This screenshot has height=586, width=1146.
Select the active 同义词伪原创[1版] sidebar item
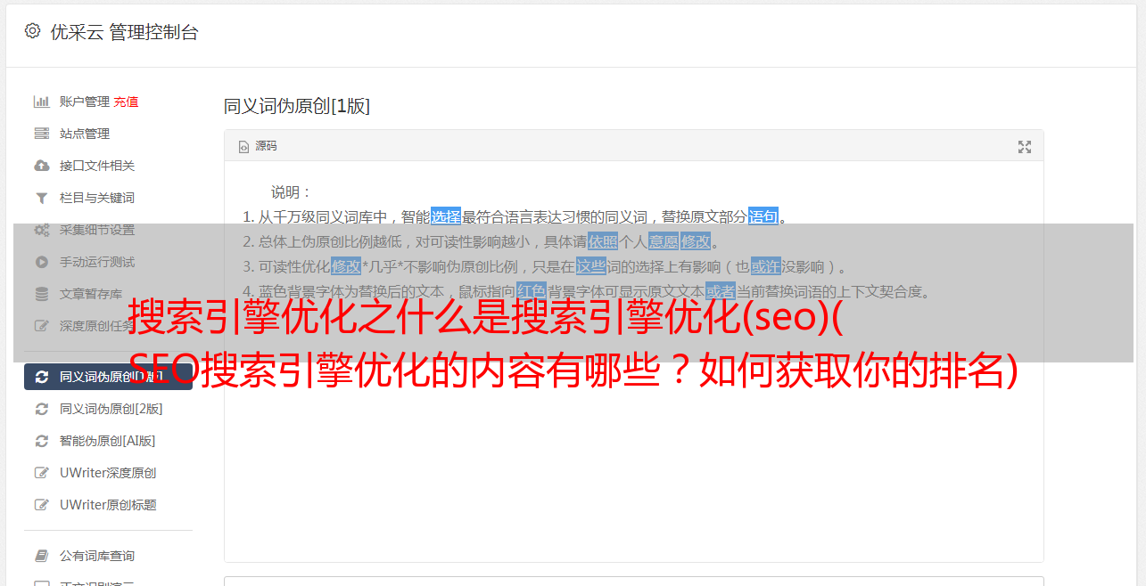(x=108, y=377)
